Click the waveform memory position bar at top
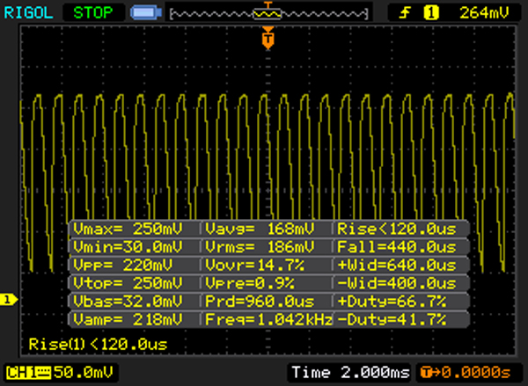 (268, 13)
